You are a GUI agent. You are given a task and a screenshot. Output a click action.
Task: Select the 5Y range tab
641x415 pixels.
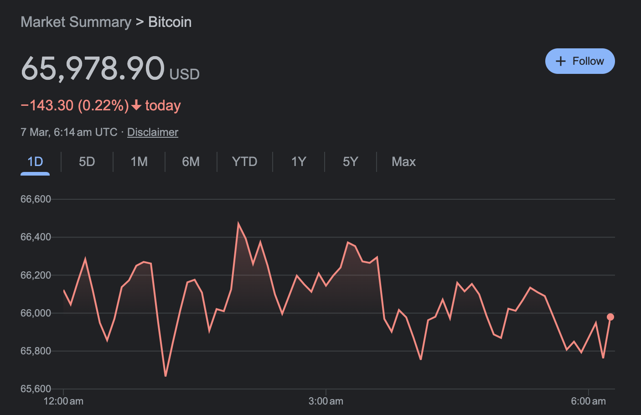350,162
